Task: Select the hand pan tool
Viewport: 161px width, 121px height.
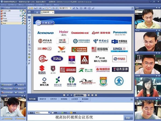Action: click(29, 51)
